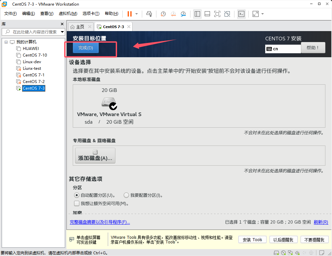Viewport: 332px width, 256px height.
Task: Select 我要配置分区(I) radio button
Action: coord(126,195)
